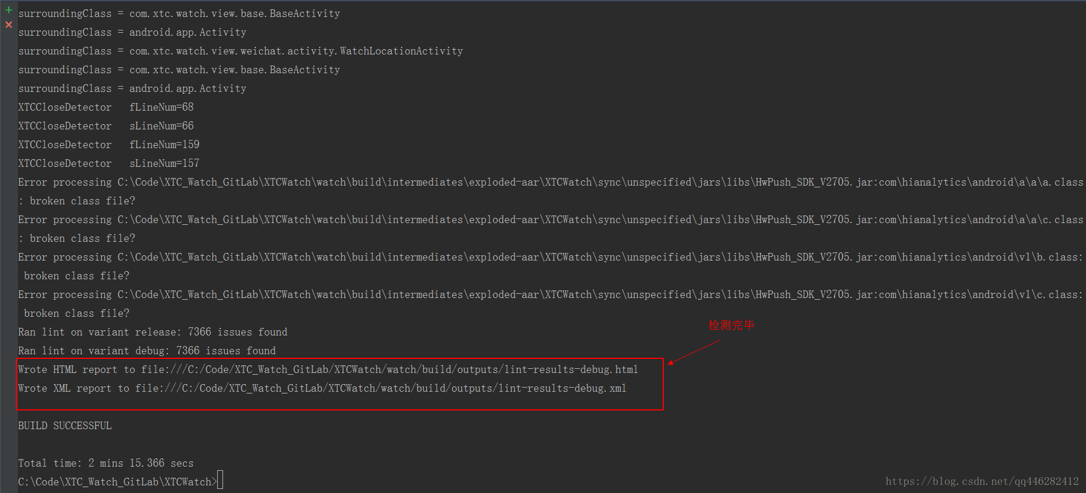Click the command prompt cursor after XTCWatch>

tap(220, 481)
